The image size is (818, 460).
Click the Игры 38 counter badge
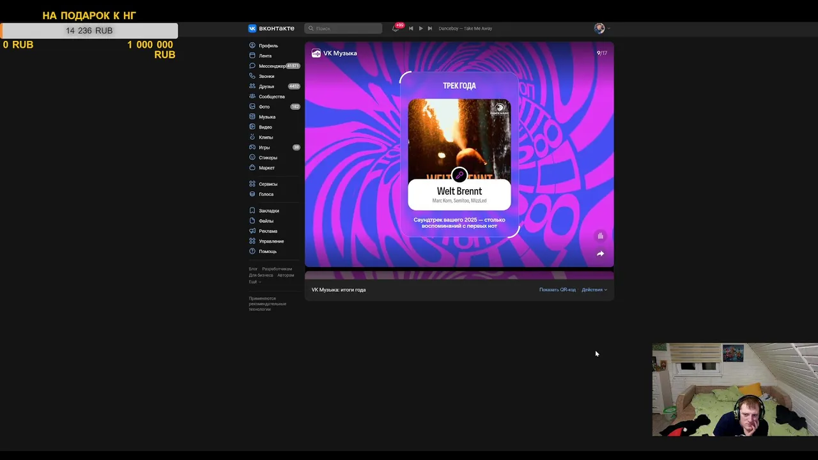point(297,148)
